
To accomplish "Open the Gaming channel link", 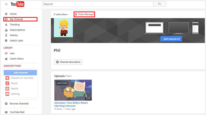I will [15, 94].
